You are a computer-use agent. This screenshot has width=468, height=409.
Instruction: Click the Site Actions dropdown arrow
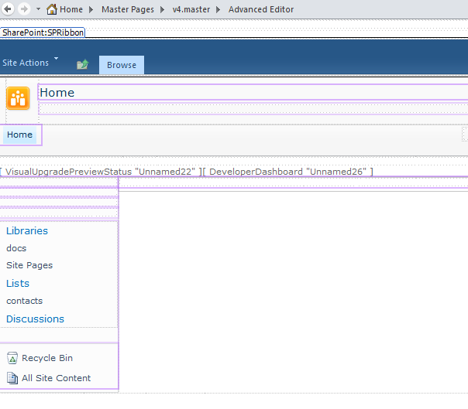coord(56,58)
